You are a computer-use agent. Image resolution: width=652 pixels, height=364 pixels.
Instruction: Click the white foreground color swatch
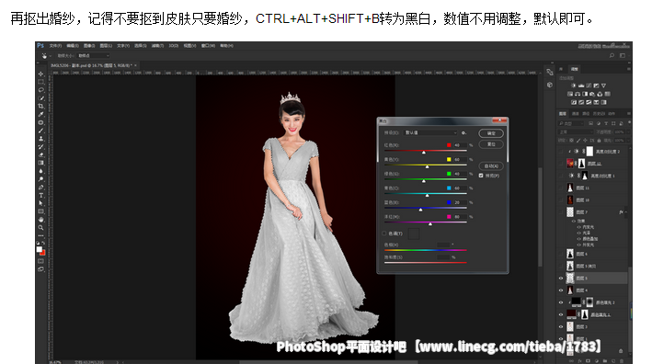pyautogui.click(x=40, y=249)
